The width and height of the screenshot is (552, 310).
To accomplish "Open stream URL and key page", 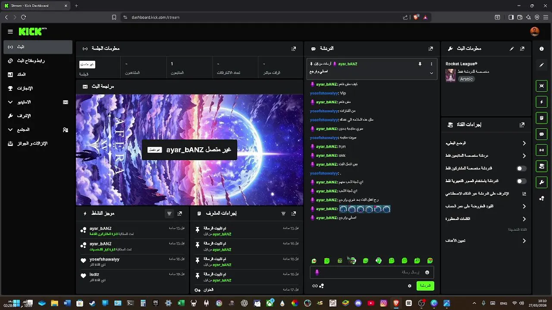I will (x=38, y=61).
